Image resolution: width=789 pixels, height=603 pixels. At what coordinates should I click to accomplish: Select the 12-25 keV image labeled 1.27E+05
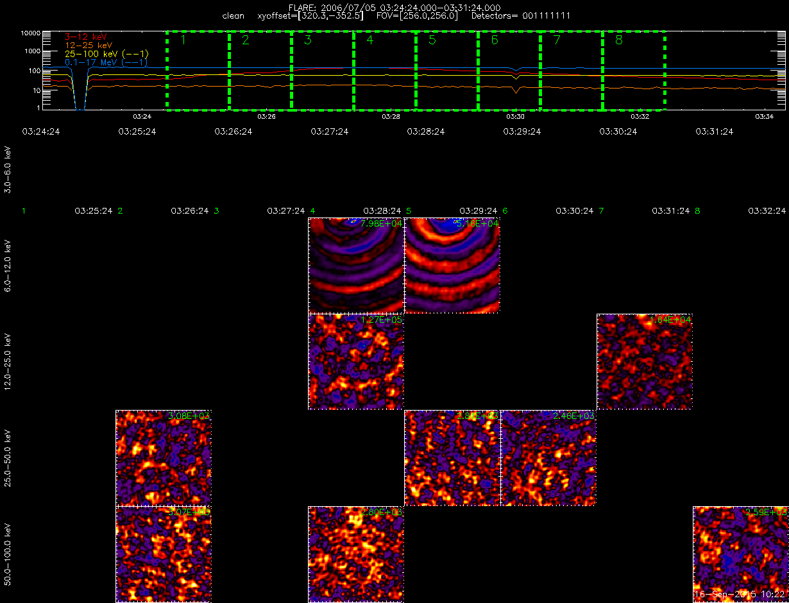coord(356,362)
